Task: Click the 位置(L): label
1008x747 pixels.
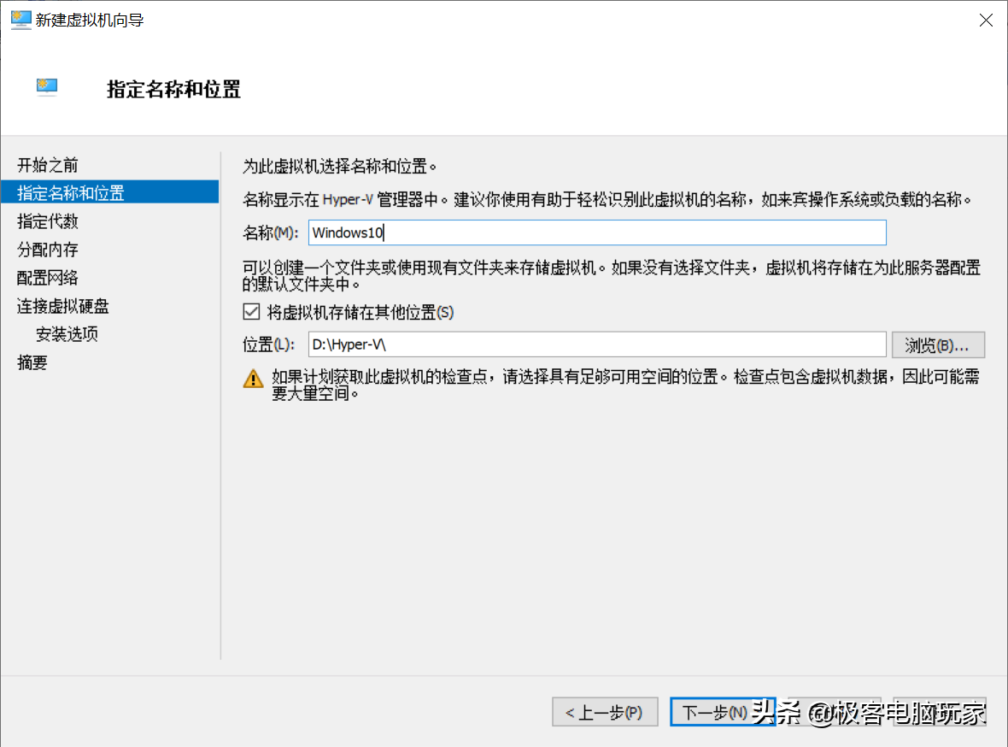Action: pos(268,345)
